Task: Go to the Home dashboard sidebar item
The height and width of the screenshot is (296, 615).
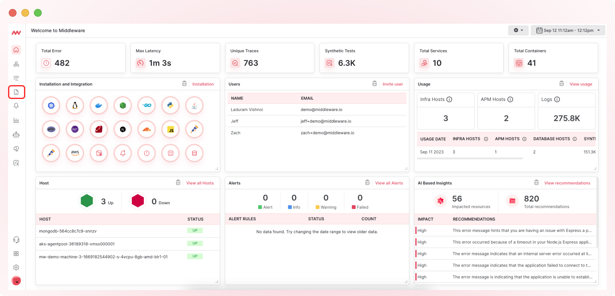Action: click(x=16, y=50)
